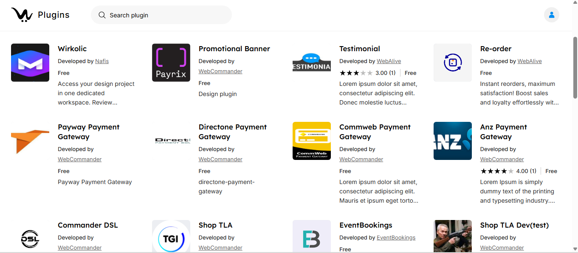Follow the Nafis developer link

[102, 61]
